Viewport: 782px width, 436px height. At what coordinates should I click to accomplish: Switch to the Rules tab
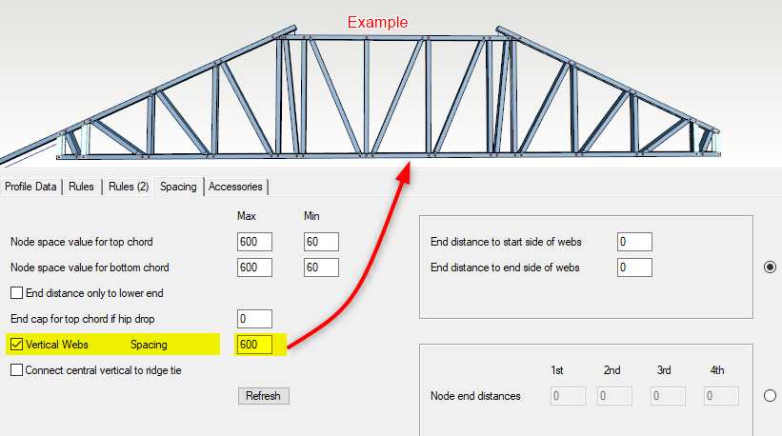pyautogui.click(x=81, y=187)
